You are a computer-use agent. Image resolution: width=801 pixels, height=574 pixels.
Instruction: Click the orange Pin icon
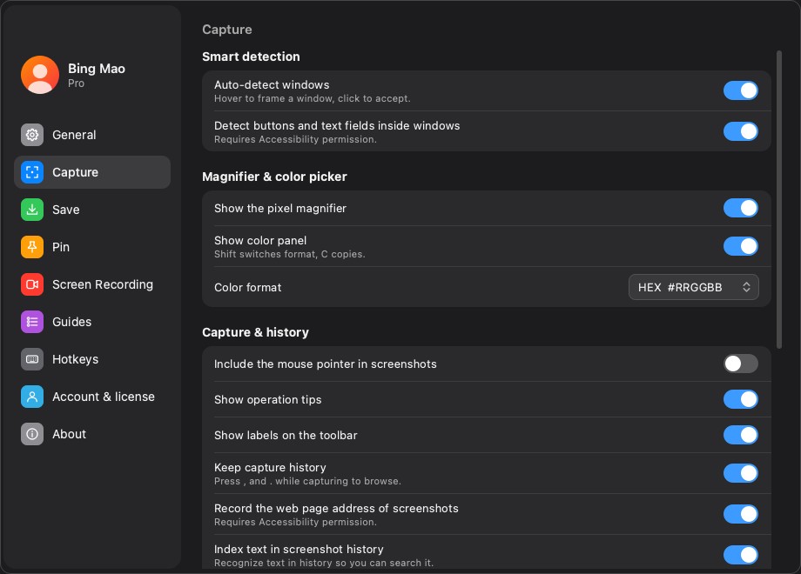tap(31, 247)
